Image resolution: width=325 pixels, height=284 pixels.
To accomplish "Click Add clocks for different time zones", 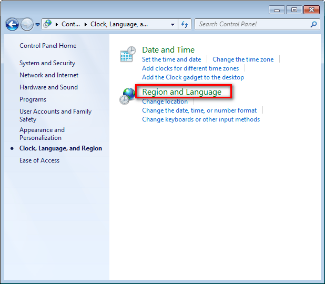I will click(190, 68).
